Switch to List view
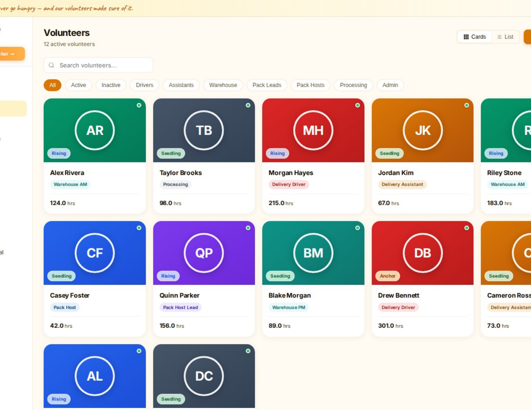Image resolution: width=531 pixels, height=410 pixels. tap(505, 37)
